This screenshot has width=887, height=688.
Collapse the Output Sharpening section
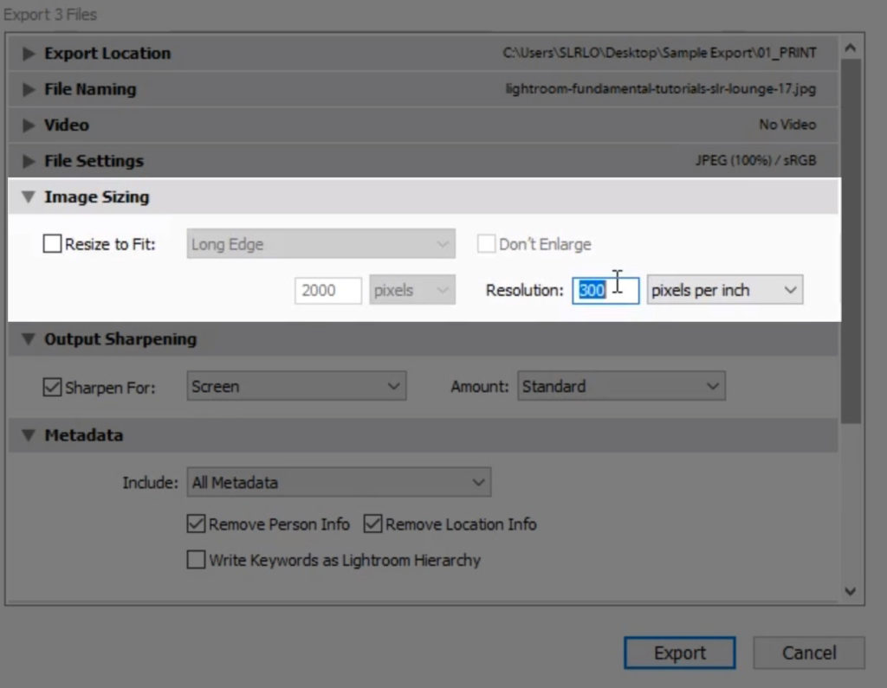coord(27,339)
